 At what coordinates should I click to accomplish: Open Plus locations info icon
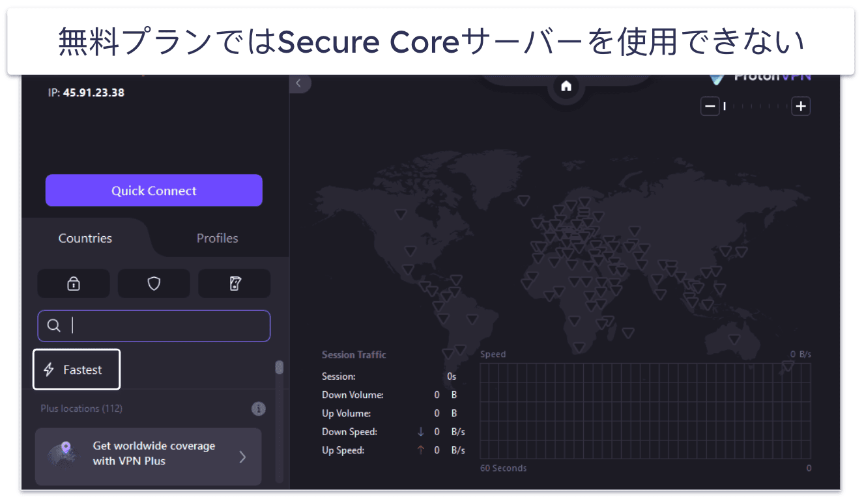tap(259, 409)
